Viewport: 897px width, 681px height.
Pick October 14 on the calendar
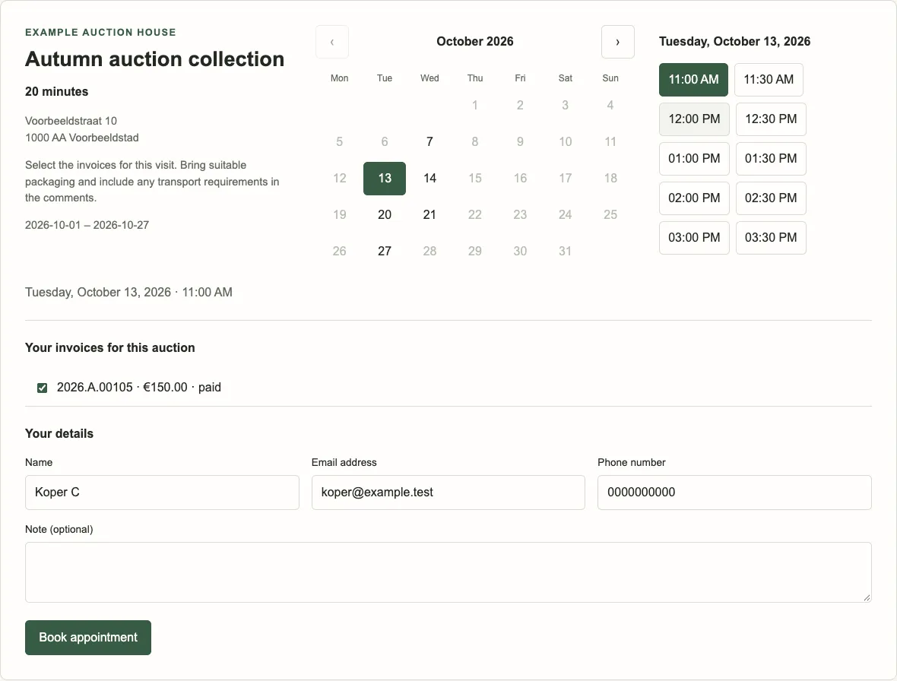coord(429,179)
